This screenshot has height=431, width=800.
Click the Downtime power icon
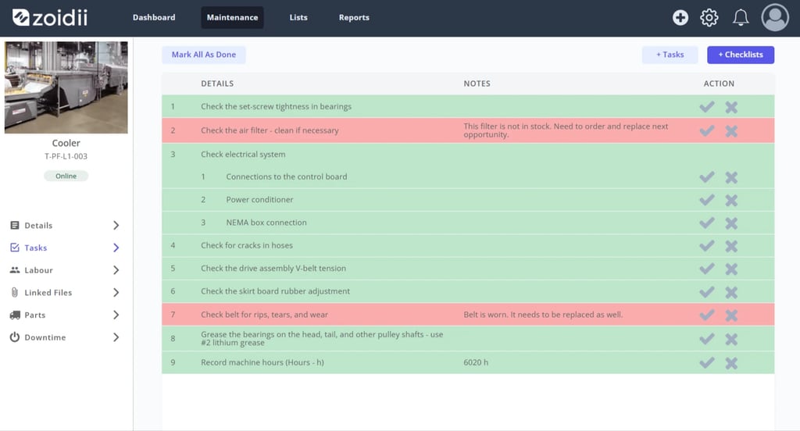(15, 337)
